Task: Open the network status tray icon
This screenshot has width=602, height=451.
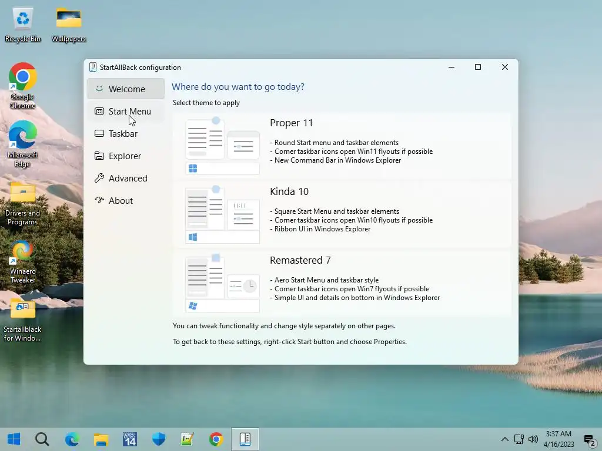Action: (x=519, y=439)
